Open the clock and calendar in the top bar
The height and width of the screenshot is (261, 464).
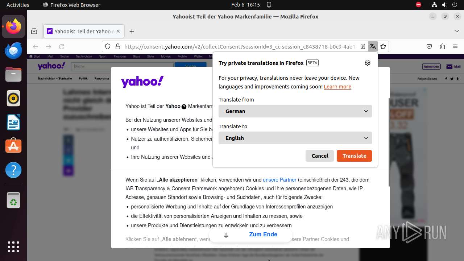pyautogui.click(x=245, y=5)
